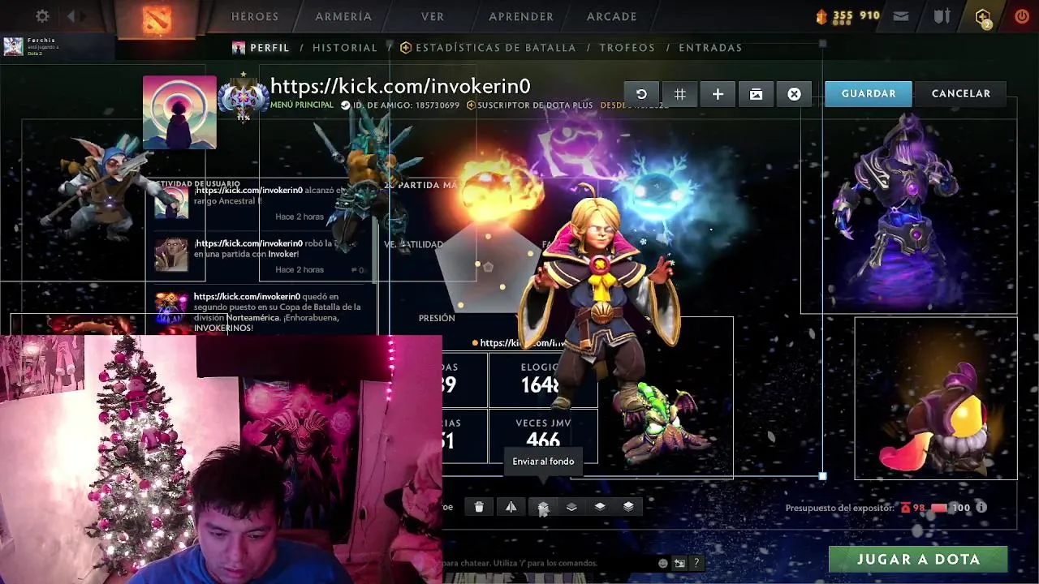Click the https://kick.com/invokerin0 profile name

(x=400, y=87)
